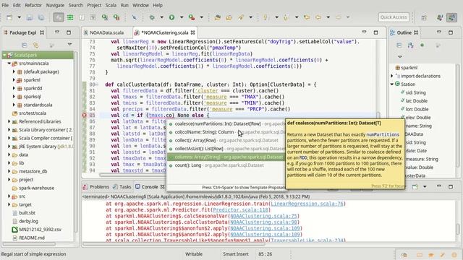Screen dimensions: 463x260
Task: Collapse All in Package Explorer
Action: click(25, 45)
